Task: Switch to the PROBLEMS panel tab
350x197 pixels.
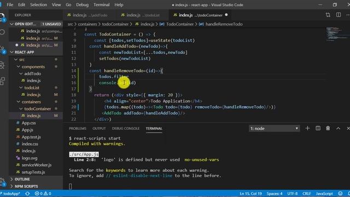Action: tap(78, 129)
